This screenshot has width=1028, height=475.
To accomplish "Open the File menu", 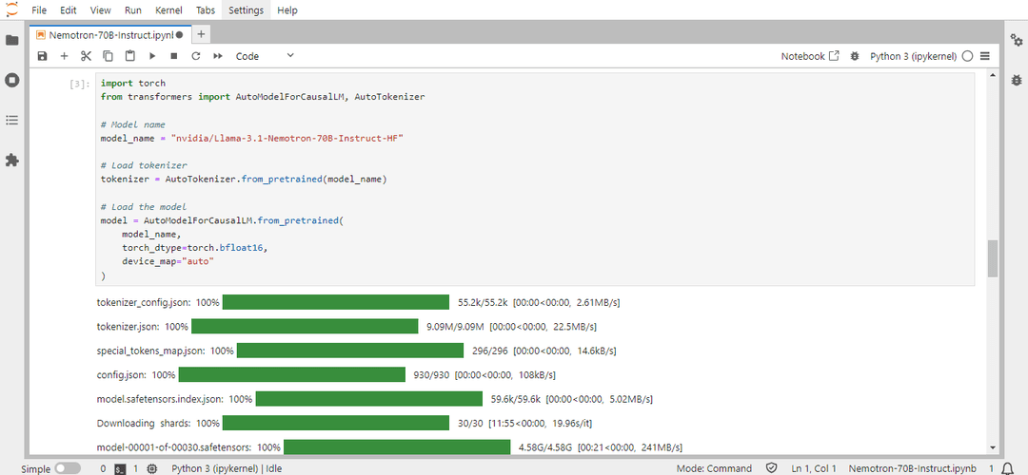I will coord(39,9).
